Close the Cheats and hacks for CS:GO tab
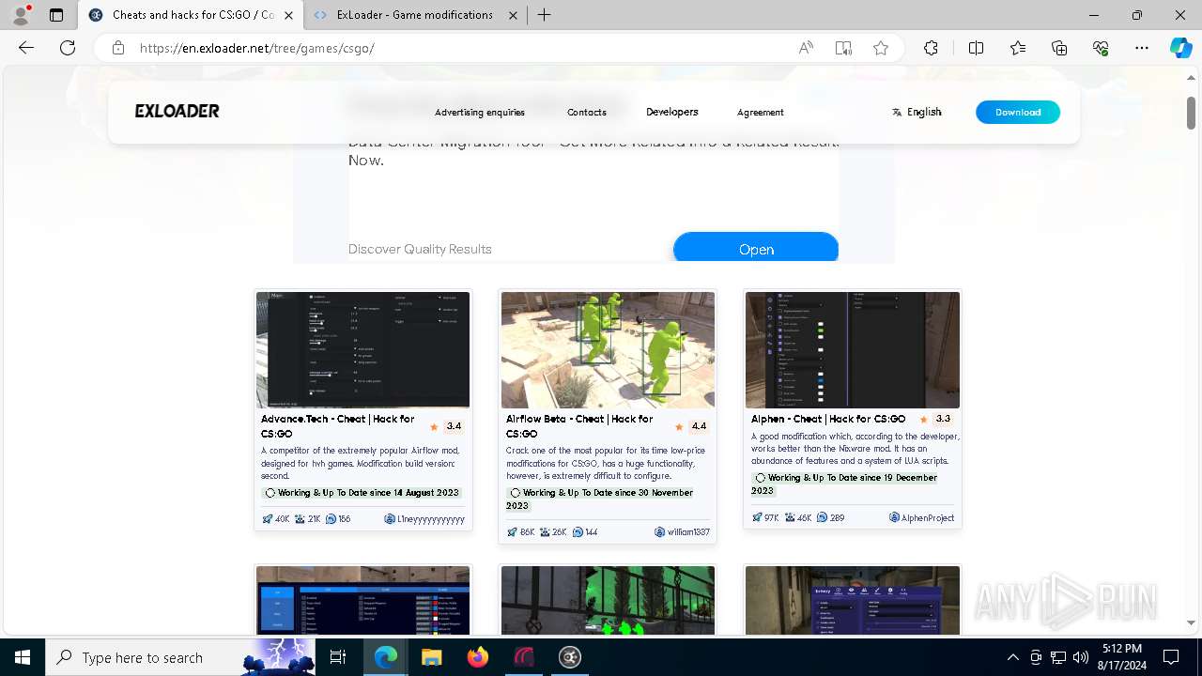Viewport: 1202px width, 676px height. [288, 15]
